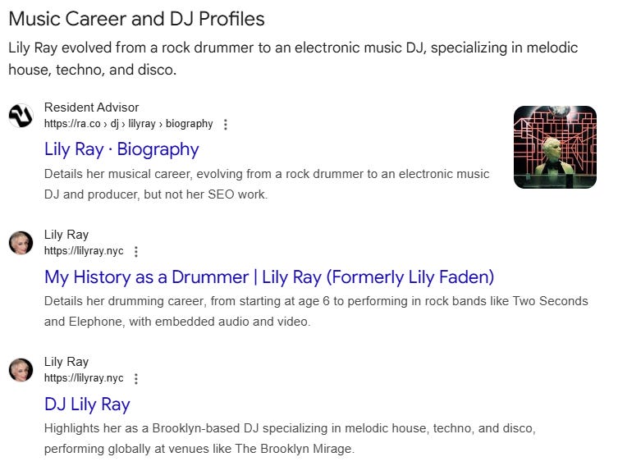Open the Lily Ray · Biography link
Viewport: 618px width, 466px height.
[x=121, y=149]
